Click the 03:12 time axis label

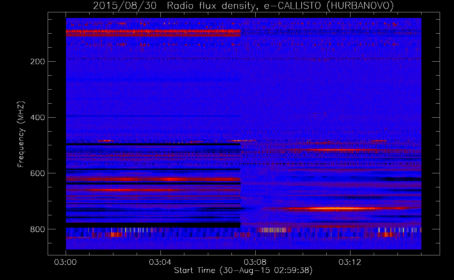pos(350,262)
